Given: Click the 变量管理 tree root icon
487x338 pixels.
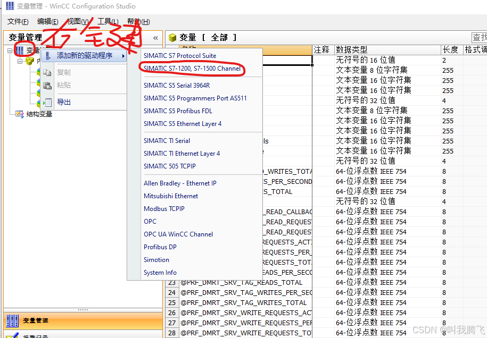Looking at the screenshot, I should tap(20, 50).
